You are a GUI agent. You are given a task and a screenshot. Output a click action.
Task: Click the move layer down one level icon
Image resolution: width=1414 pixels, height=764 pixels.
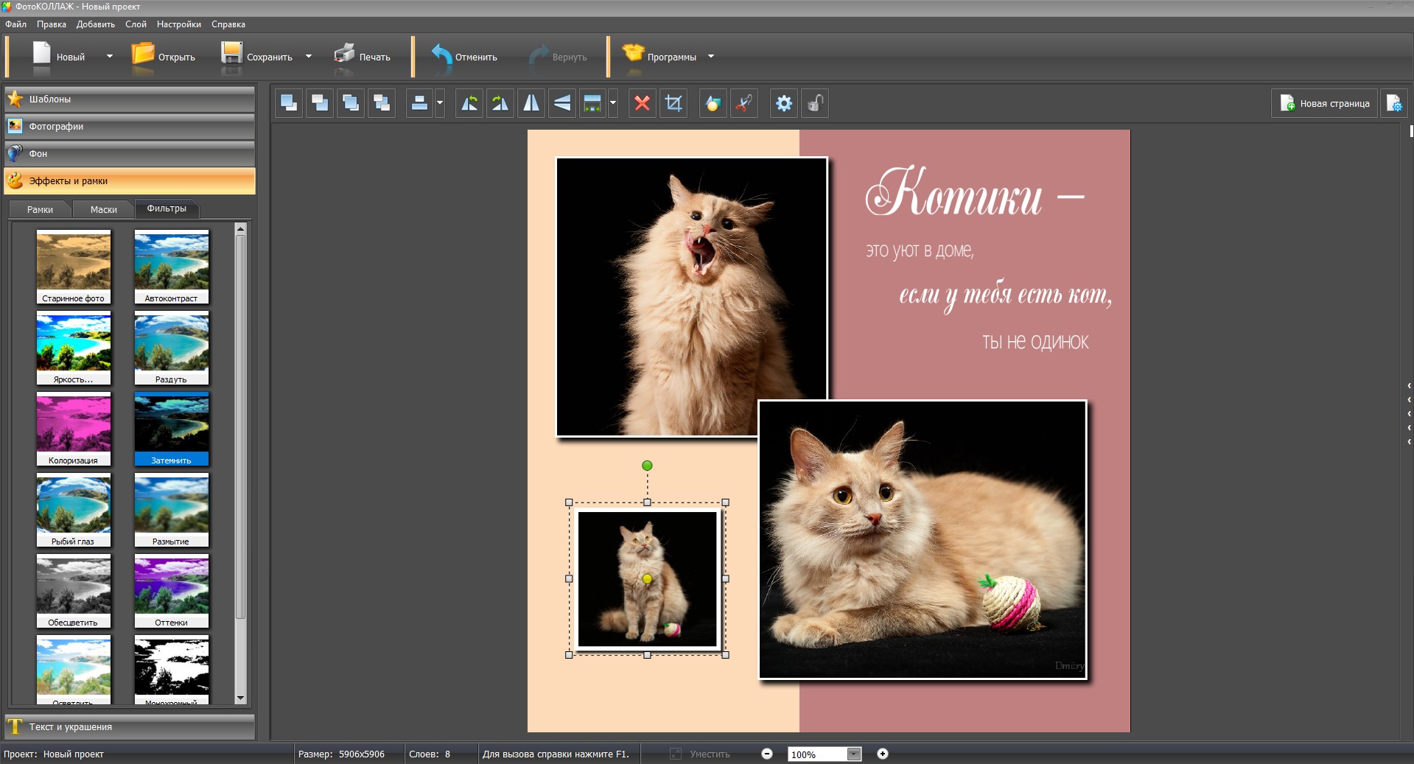pos(382,103)
